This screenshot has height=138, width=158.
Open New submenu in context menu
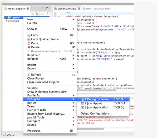click(50, 19)
